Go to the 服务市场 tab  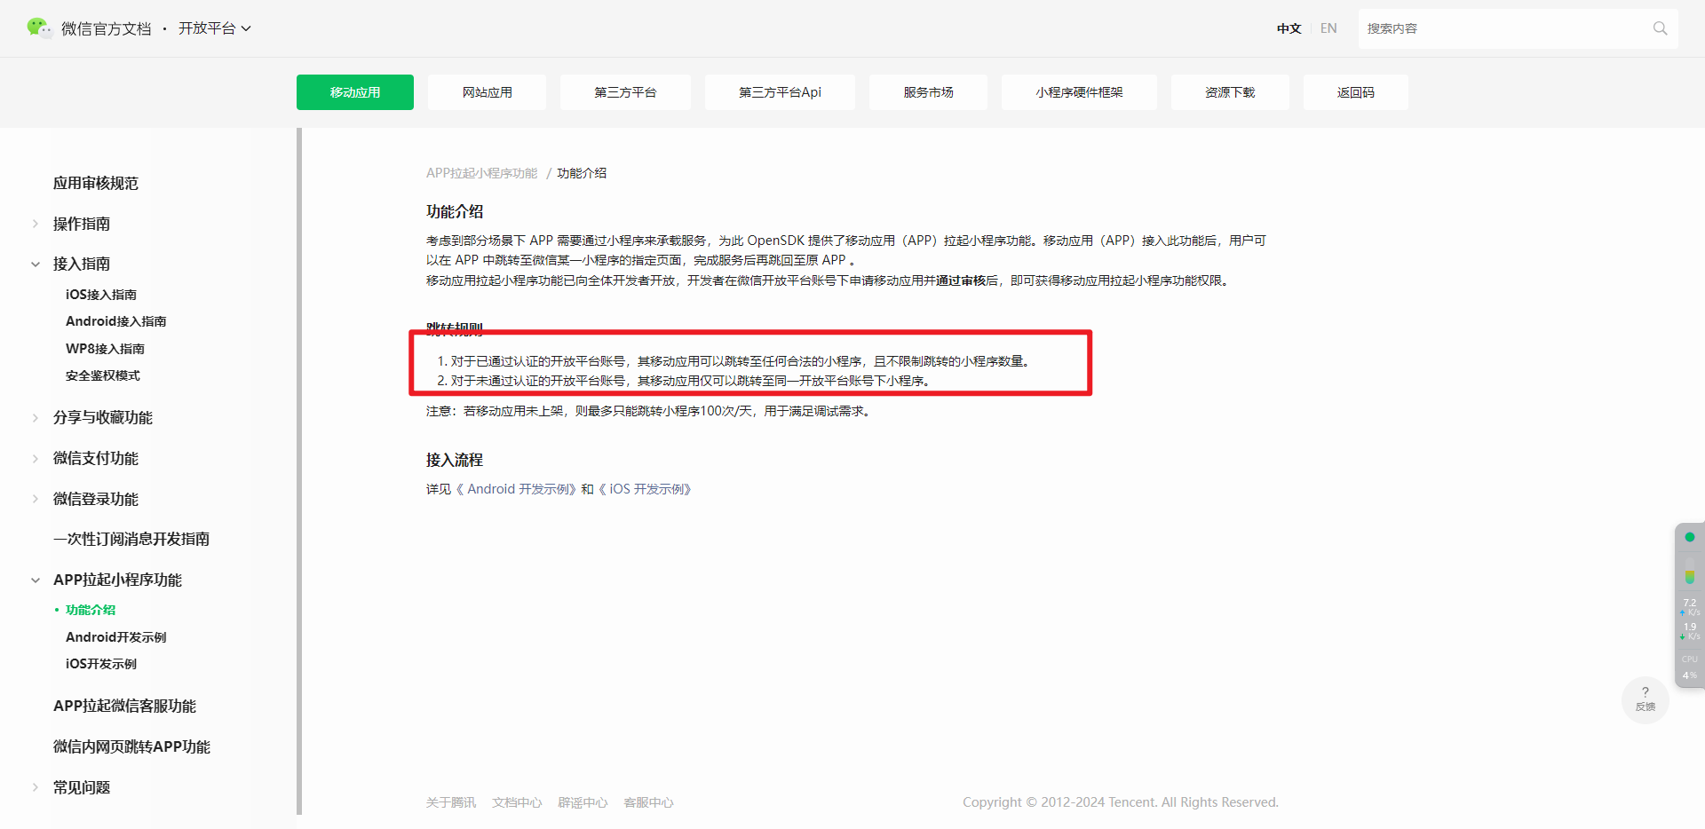tap(928, 92)
